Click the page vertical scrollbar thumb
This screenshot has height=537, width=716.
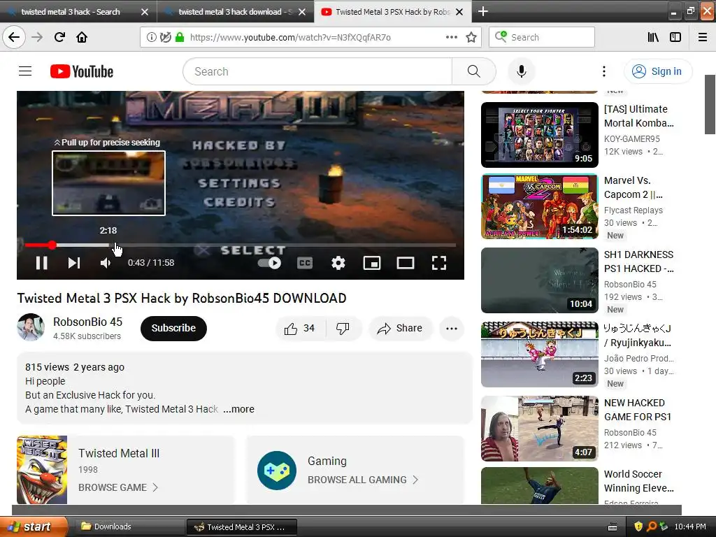pyautogui.click(x=710, y=104)
